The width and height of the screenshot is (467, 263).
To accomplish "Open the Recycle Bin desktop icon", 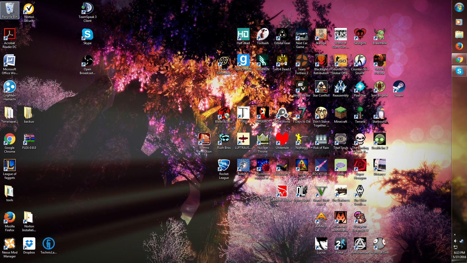I will (x=10, y=11).
